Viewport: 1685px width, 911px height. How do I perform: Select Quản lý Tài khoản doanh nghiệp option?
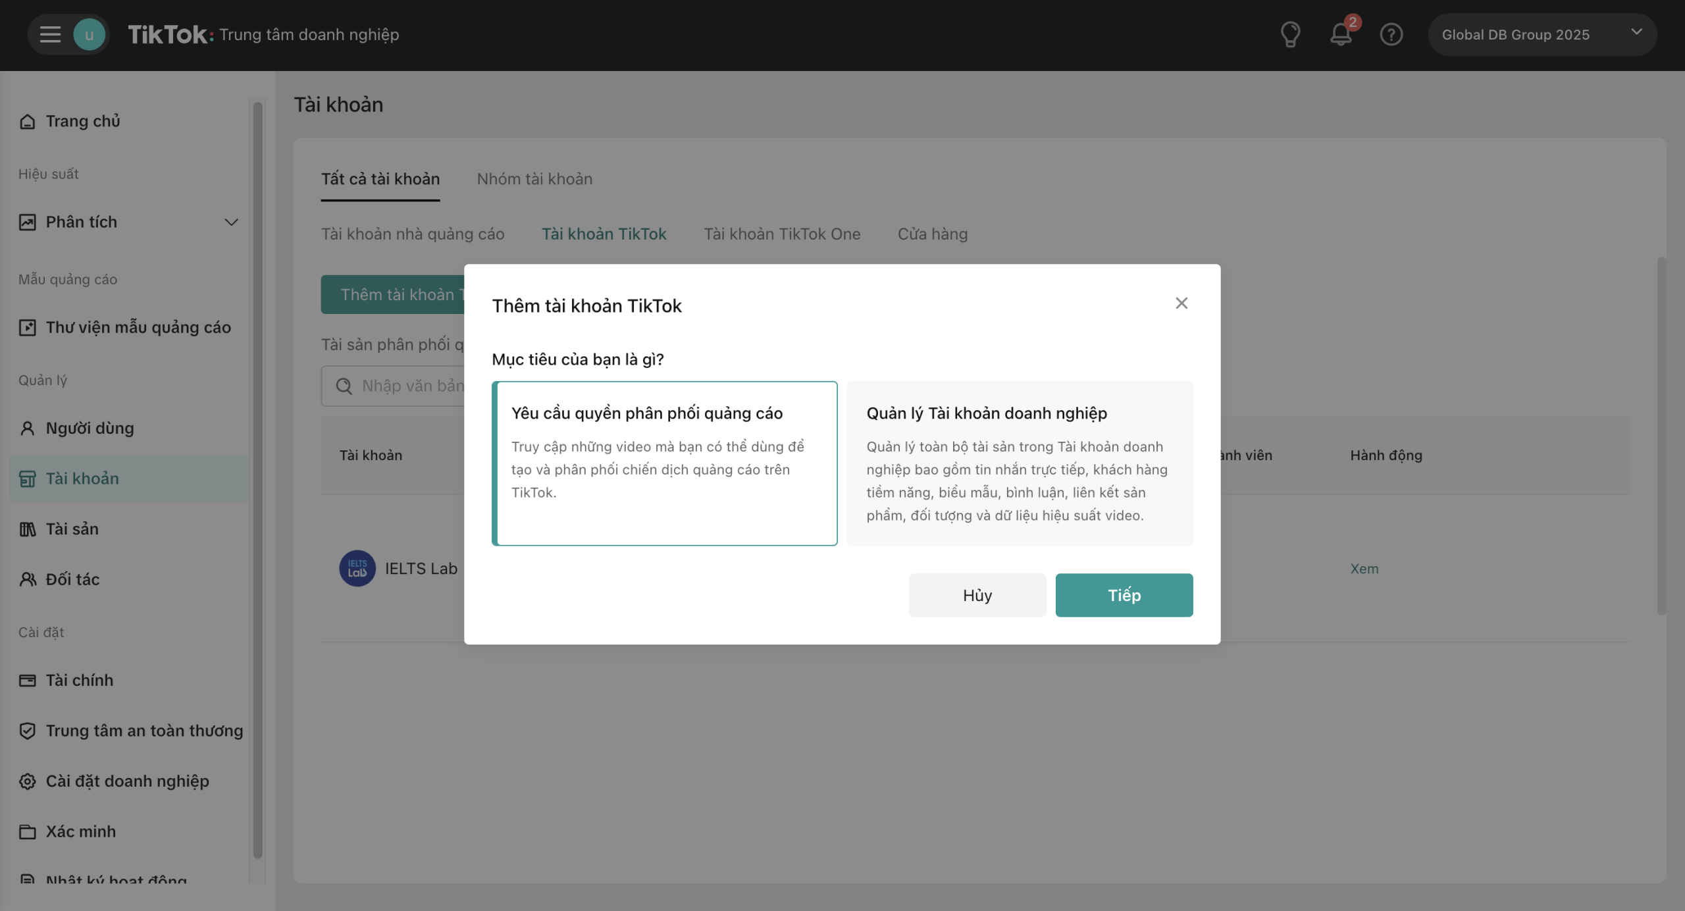[x=1019, y=463]
